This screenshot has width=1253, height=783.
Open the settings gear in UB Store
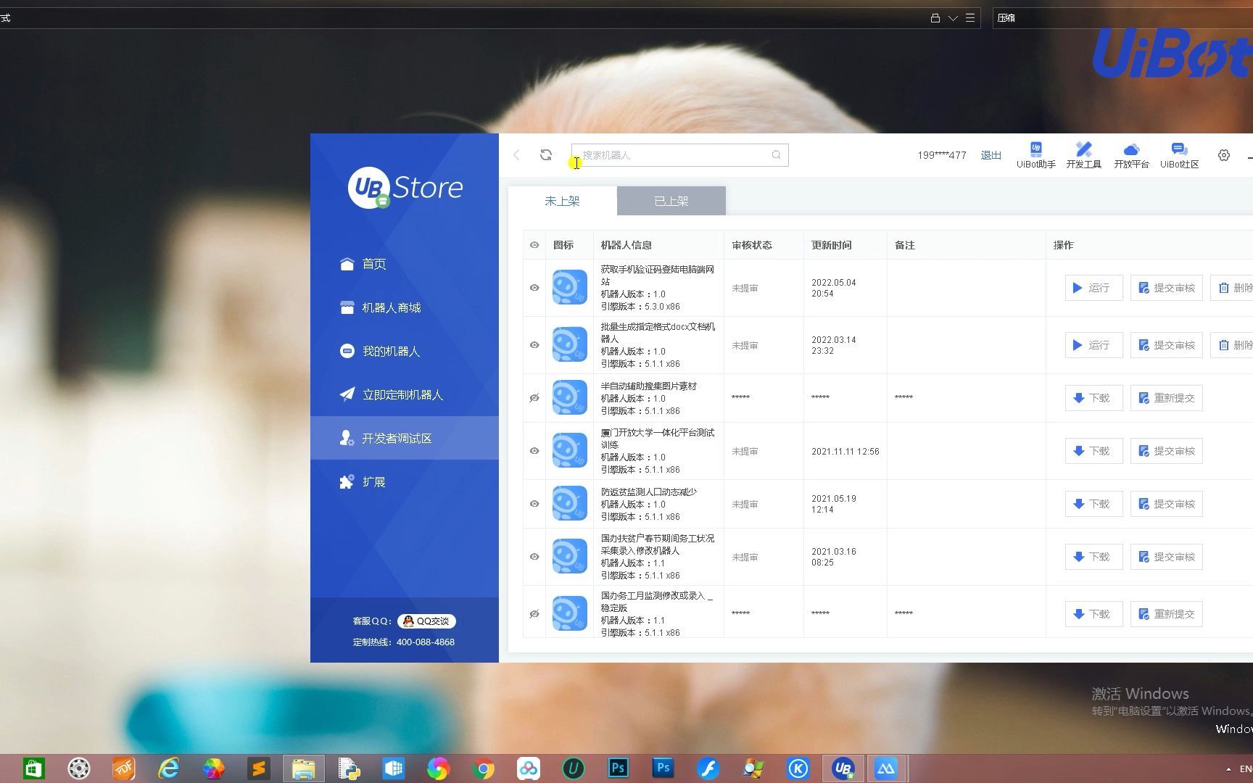[1224, 155]
